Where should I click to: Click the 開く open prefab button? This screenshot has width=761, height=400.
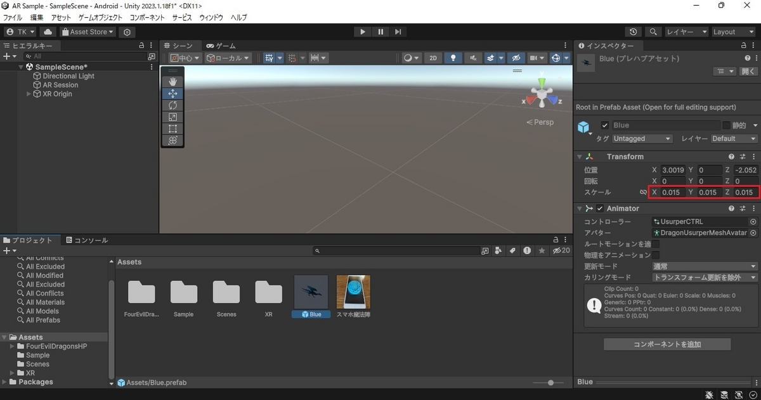(748, 72)
